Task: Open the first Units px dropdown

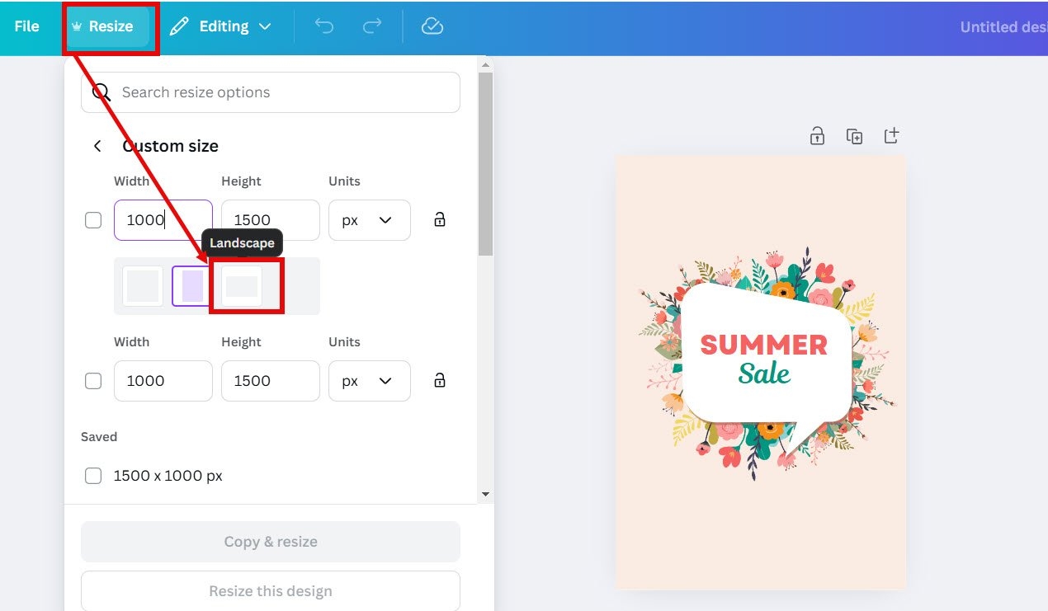Action: pos(369,220)
